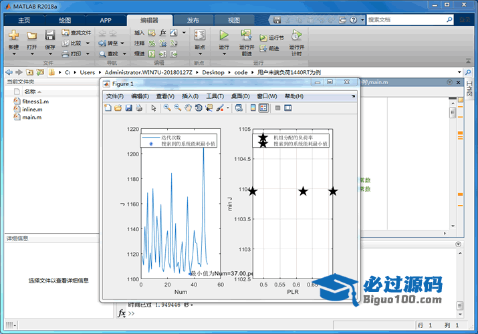The image size is (478, 334).
Task: Click the Zoom In tool in Figure toolbar
Action: click(x=167, y=108)
